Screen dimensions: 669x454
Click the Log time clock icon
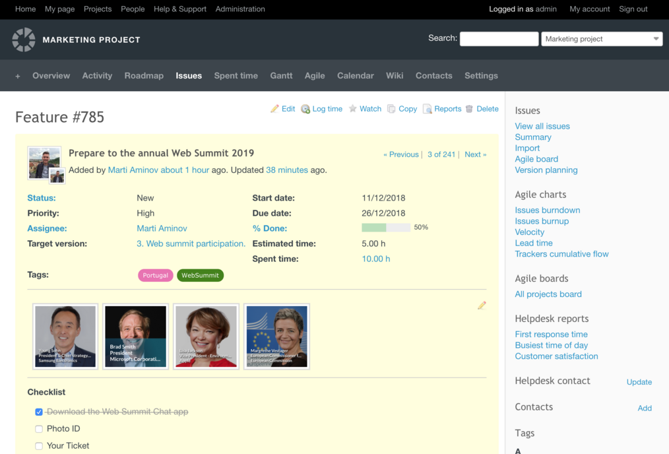(x=305, y=109)
